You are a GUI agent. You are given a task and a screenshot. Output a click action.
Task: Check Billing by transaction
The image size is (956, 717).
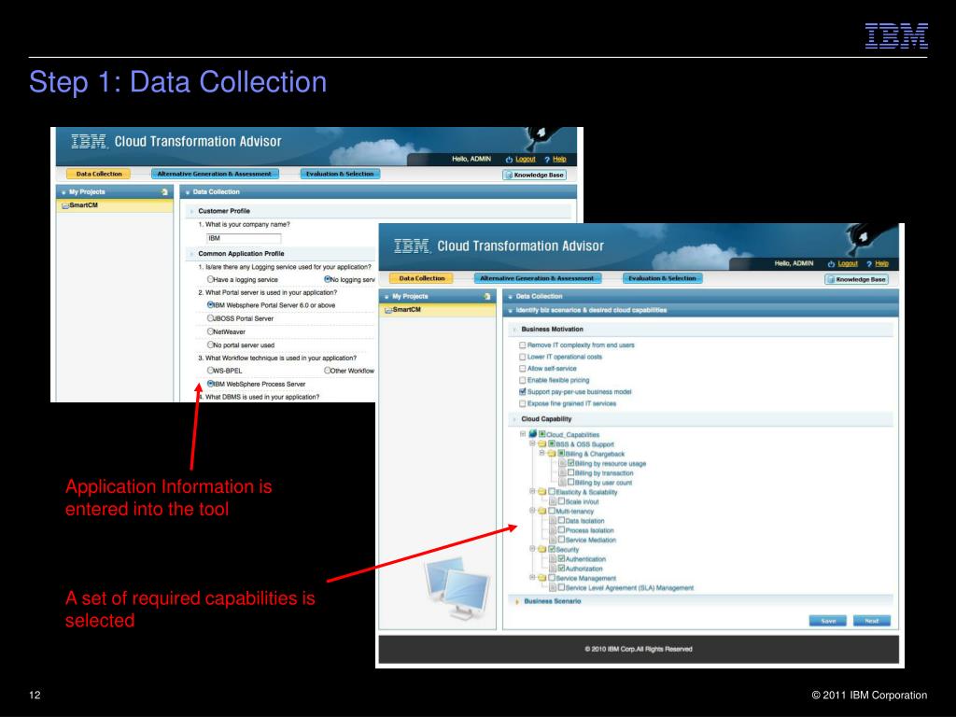(x=571, y=472)
